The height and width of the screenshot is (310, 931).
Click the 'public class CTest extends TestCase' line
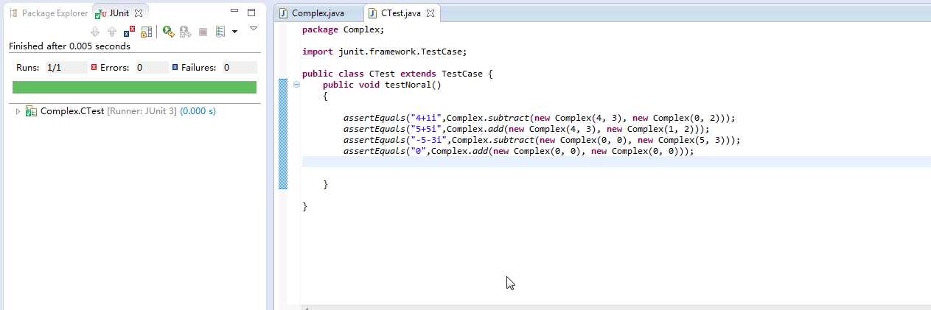point(397,74)
